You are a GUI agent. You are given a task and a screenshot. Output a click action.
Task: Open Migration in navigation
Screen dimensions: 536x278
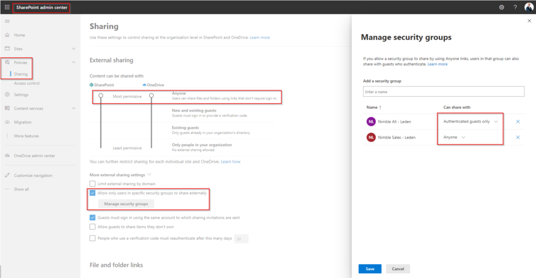(23, 122)
